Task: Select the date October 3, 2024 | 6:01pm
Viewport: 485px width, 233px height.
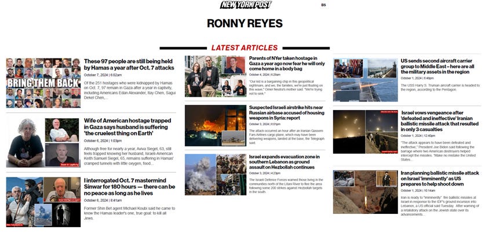Action: pos(265,124)
